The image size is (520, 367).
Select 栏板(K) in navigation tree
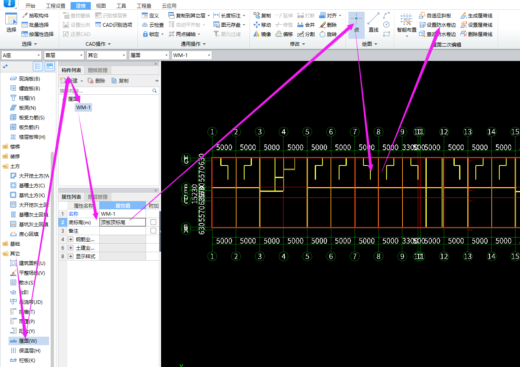tap(27, 360)
